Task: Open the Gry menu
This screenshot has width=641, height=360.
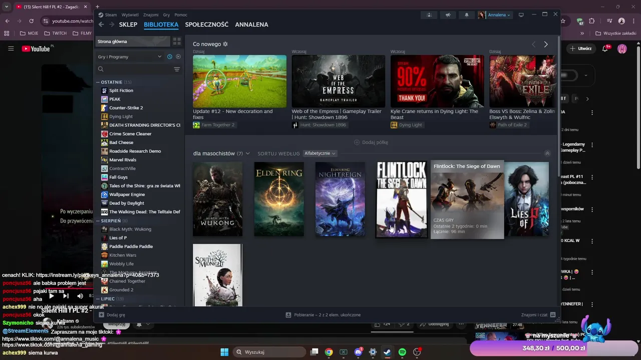Action: [167, 15]
